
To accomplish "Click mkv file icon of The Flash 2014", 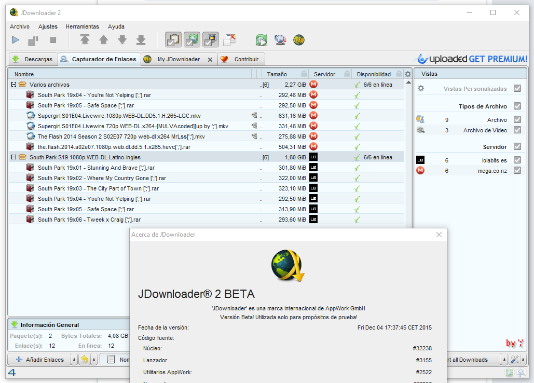I will (31, 136).
